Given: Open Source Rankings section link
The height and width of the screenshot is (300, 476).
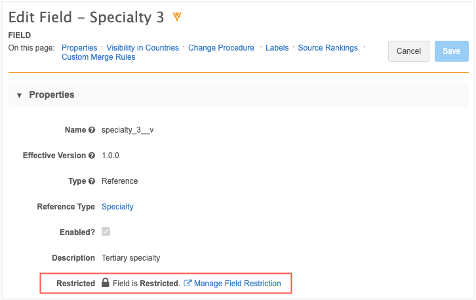Looking at the screenshot, I should tap(328, 48).
